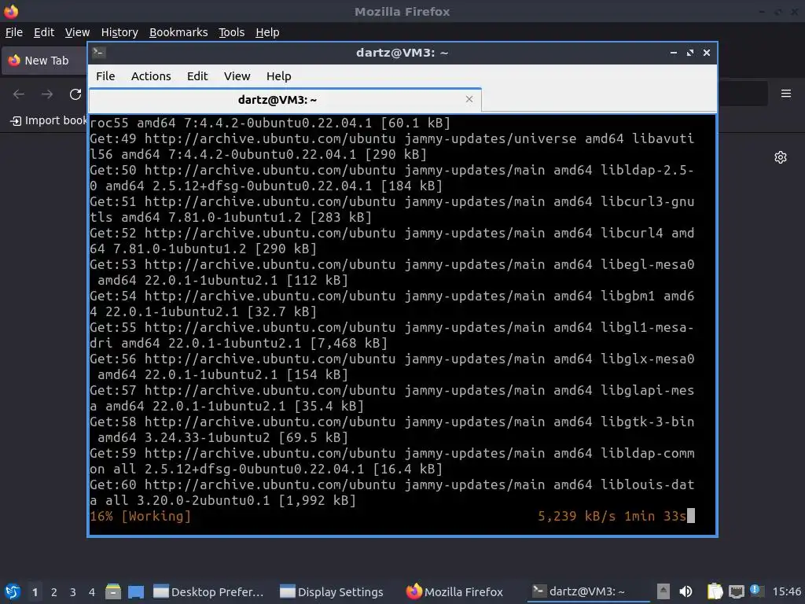Switch to workspace 2 in pager
The image size is (805, 604).
[x=54, y=592]
